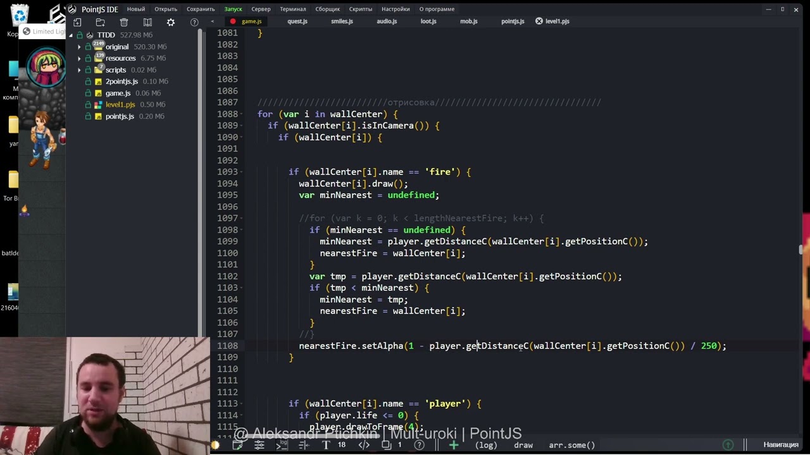Open the Скрипты menu
The height and width of the screenshot is (455, 810).
click(361, 9)
